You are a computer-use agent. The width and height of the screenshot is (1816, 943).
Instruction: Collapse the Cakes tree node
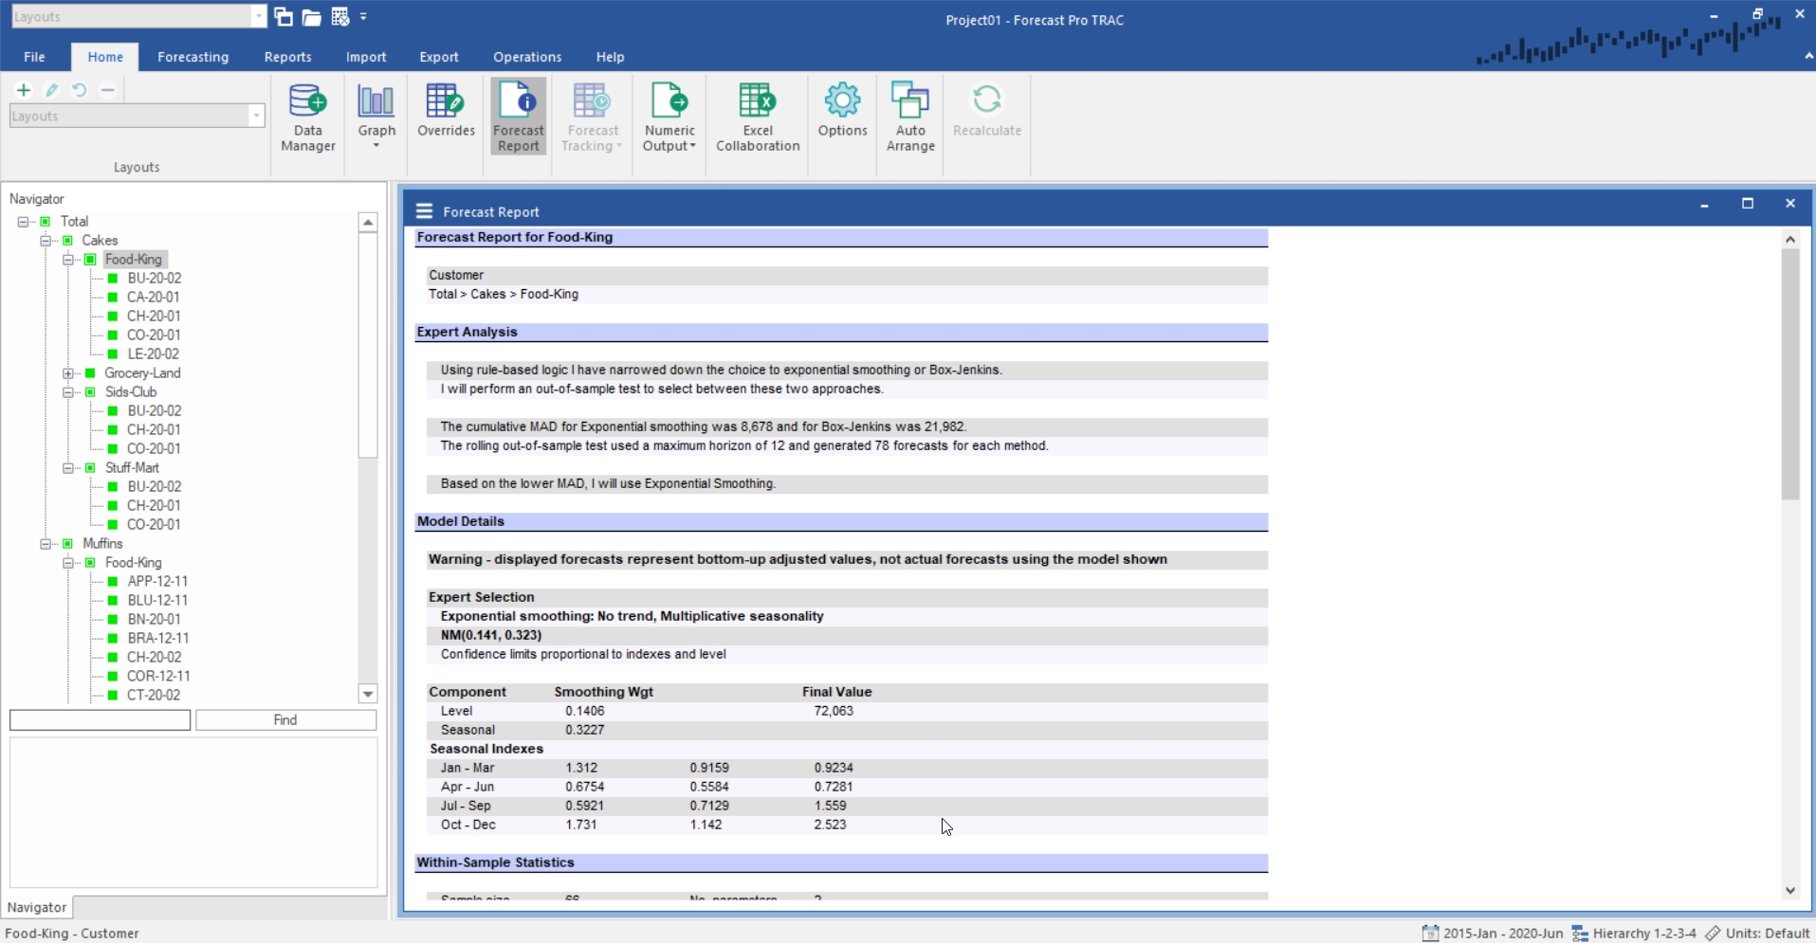[45, 241]
